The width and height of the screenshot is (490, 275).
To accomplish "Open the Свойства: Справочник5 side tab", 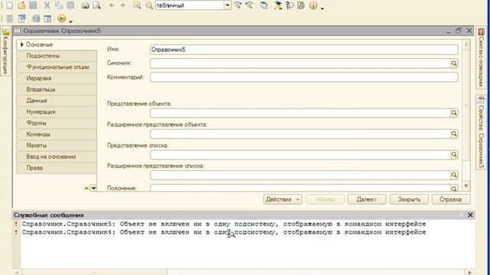I will 482,132.
